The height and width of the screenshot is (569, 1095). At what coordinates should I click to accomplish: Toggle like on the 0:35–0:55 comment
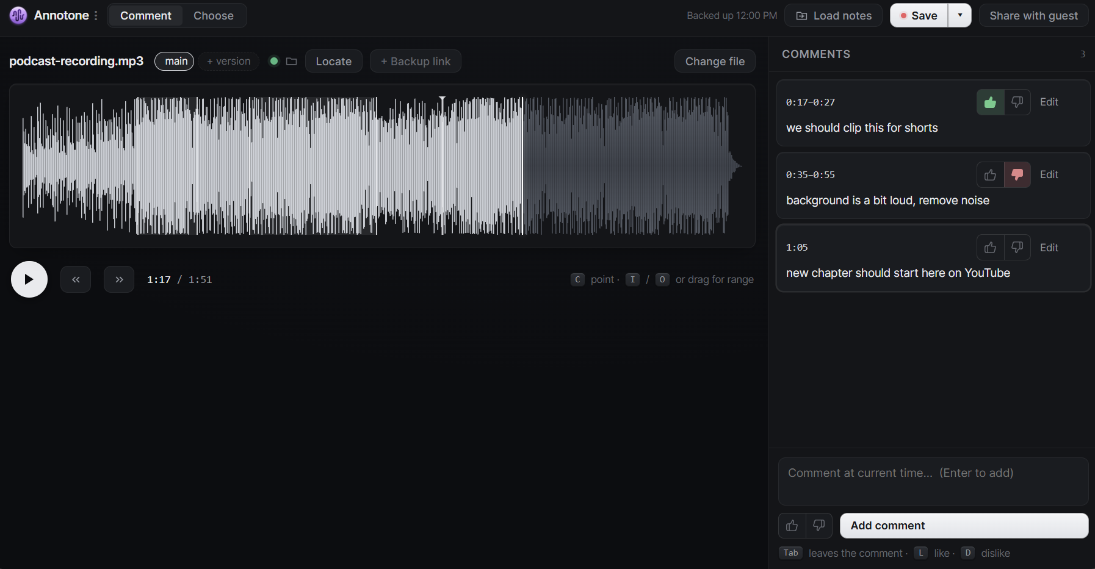990,174
